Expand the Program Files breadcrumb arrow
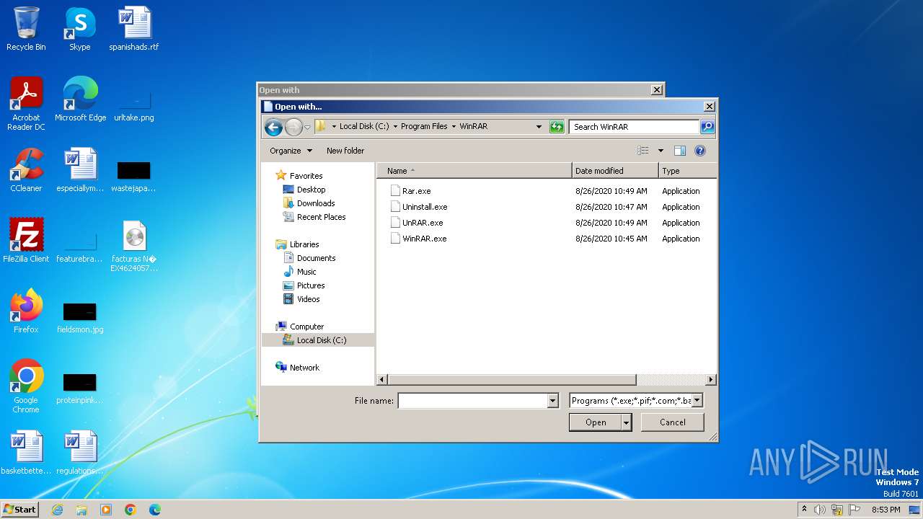 pyautogui.click(x=454, y=126)
